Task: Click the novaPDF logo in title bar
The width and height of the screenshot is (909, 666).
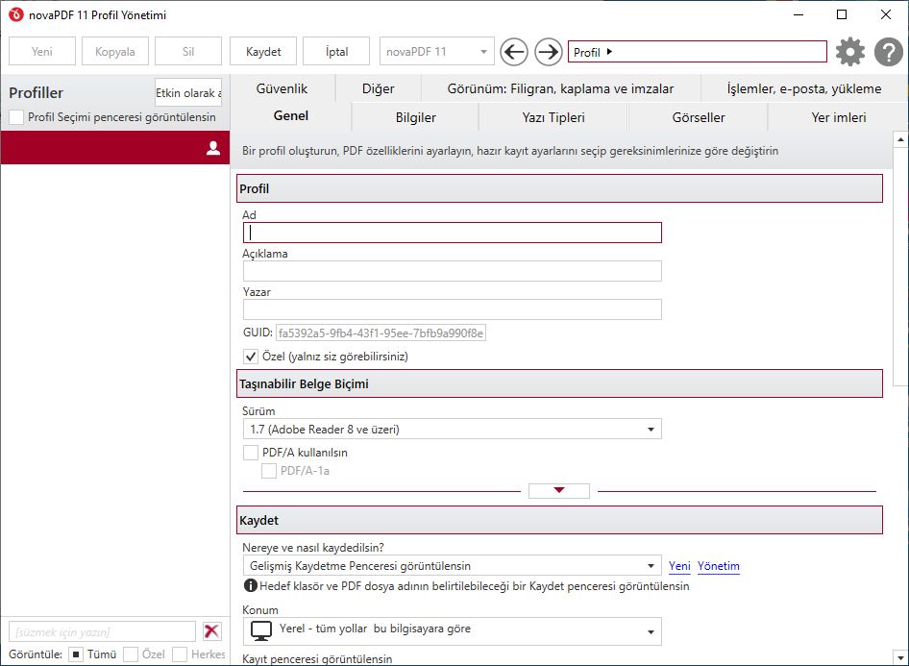Action: coord(15,14)
